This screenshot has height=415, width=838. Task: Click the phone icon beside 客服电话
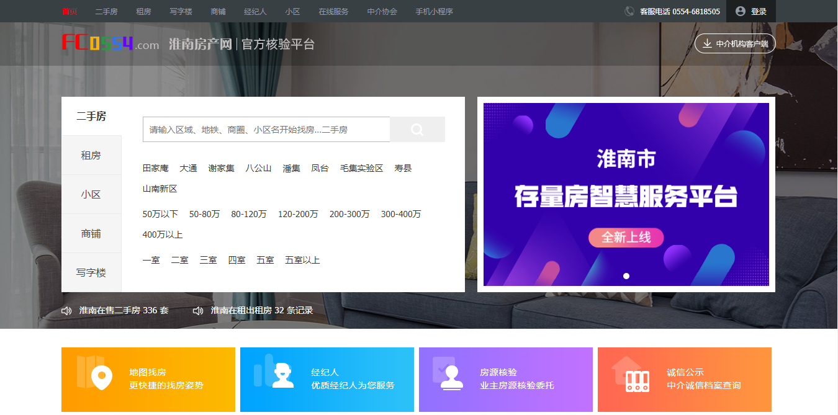629,11
